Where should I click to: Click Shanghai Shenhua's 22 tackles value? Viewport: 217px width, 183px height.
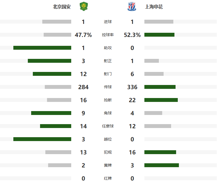pos(132,100)
